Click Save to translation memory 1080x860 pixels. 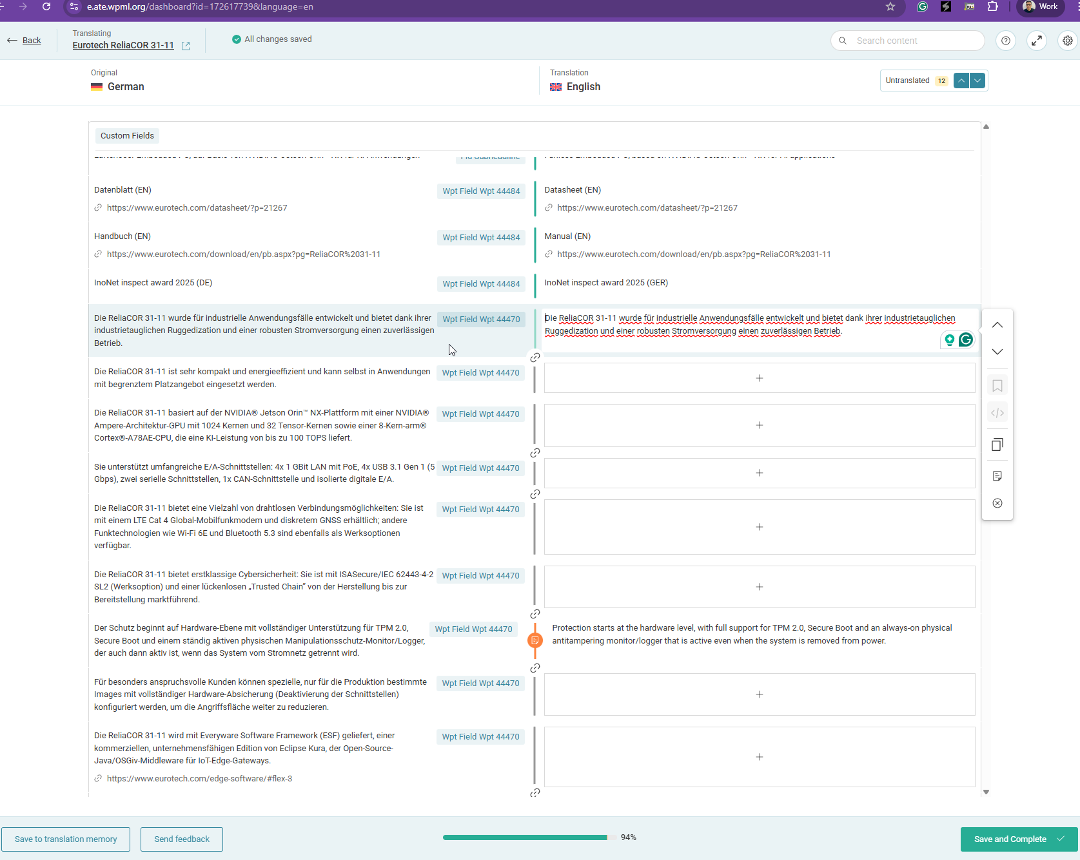coord(66,839)
